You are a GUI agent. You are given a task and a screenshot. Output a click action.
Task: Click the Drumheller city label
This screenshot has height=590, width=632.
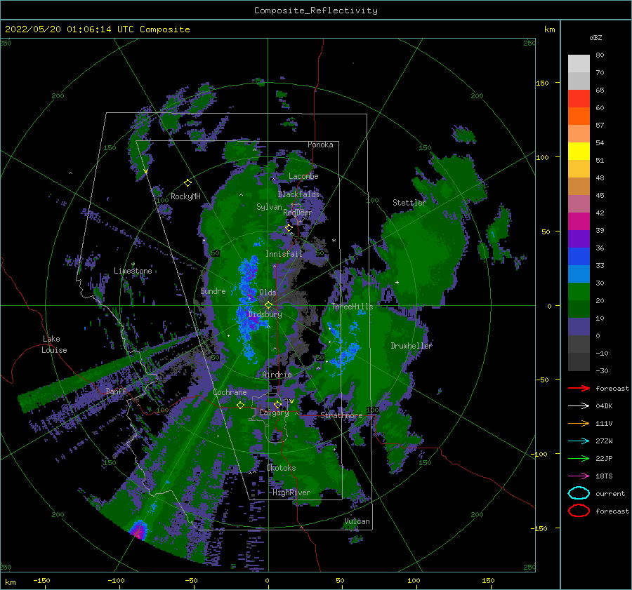[412, 346]
